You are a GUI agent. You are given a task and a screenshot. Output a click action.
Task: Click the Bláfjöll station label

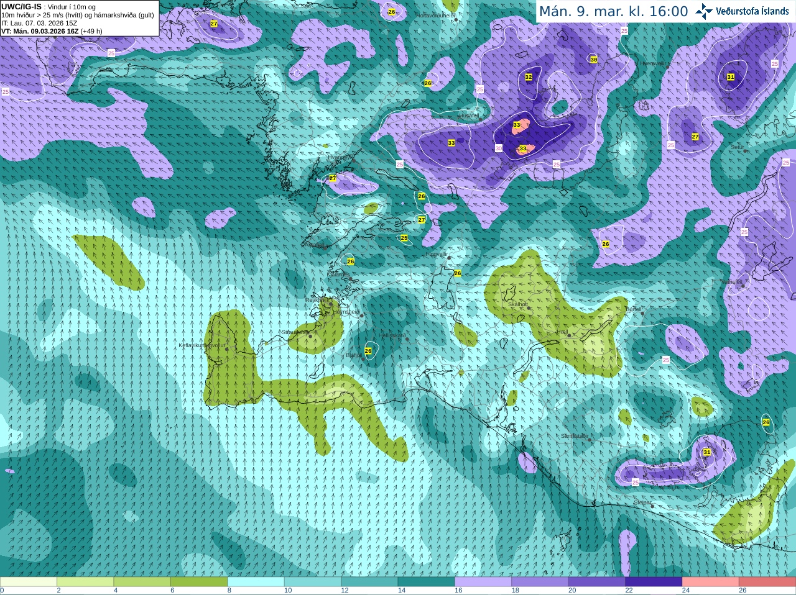353,355
